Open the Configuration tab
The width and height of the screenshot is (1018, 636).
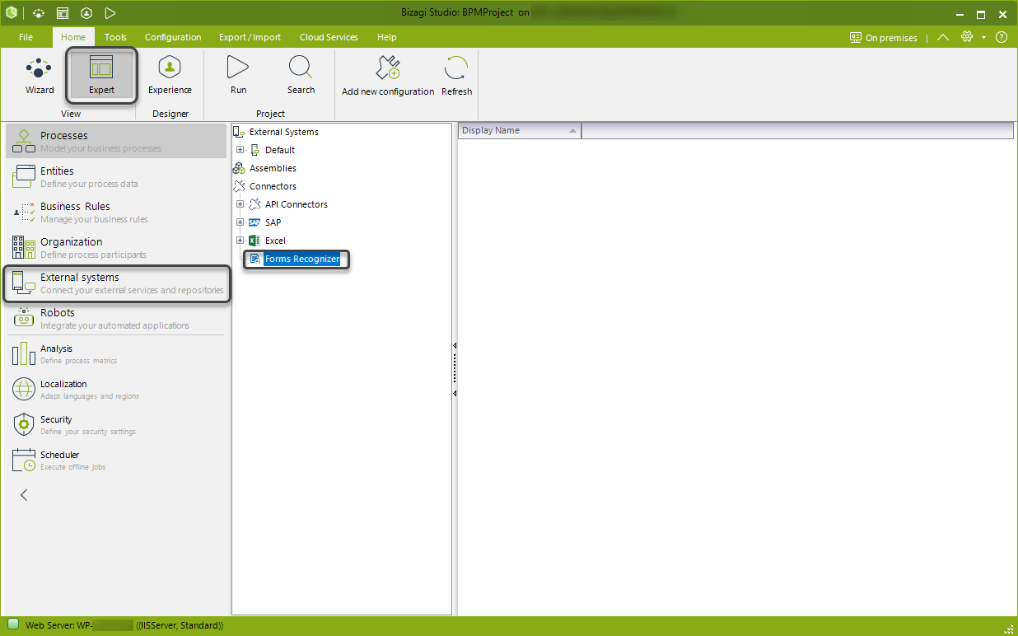[173, 37]
